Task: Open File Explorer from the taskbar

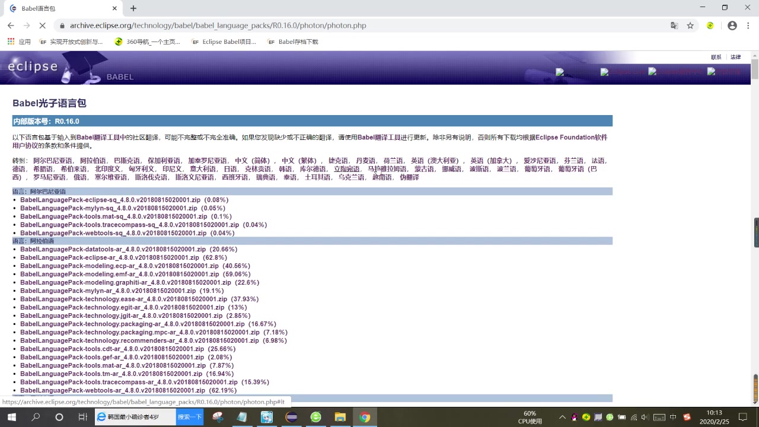Action: (x=340, y=418)
